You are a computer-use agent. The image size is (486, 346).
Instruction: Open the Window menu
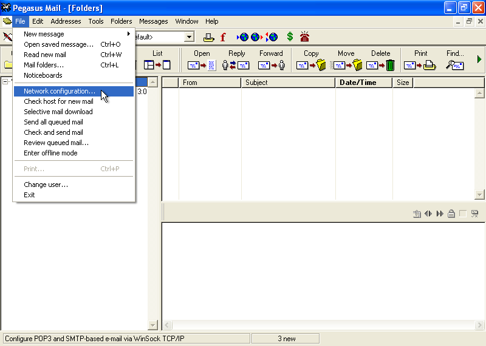click(187, 21)
